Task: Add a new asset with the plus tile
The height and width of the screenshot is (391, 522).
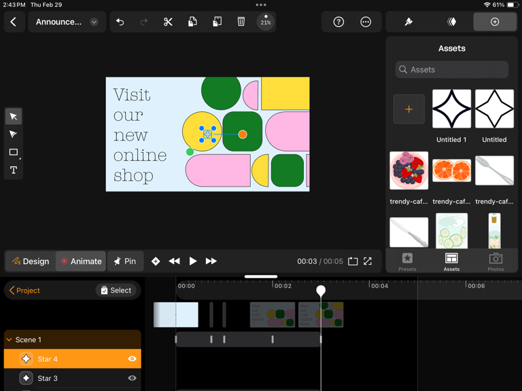Action: [408, 109]
